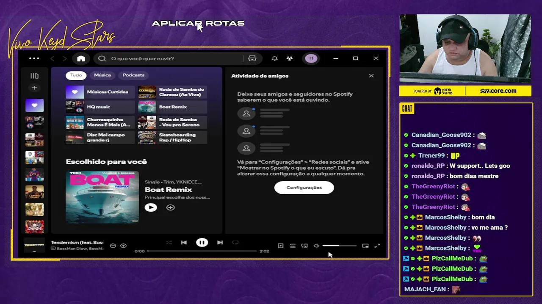Skip to next track
The width and height of the screenshot is (542, 304).
point(220,242)
